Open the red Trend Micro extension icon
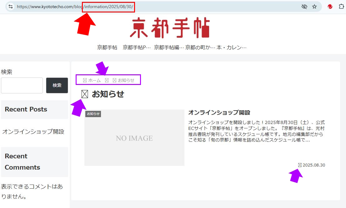346x208 pixels. click(x=330, y=7)
